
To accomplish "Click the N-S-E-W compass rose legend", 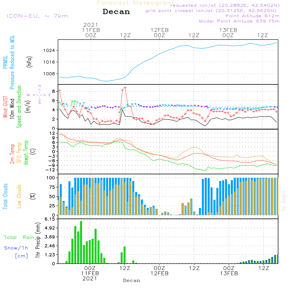I will pyautogui.click(x=39, y=95).
